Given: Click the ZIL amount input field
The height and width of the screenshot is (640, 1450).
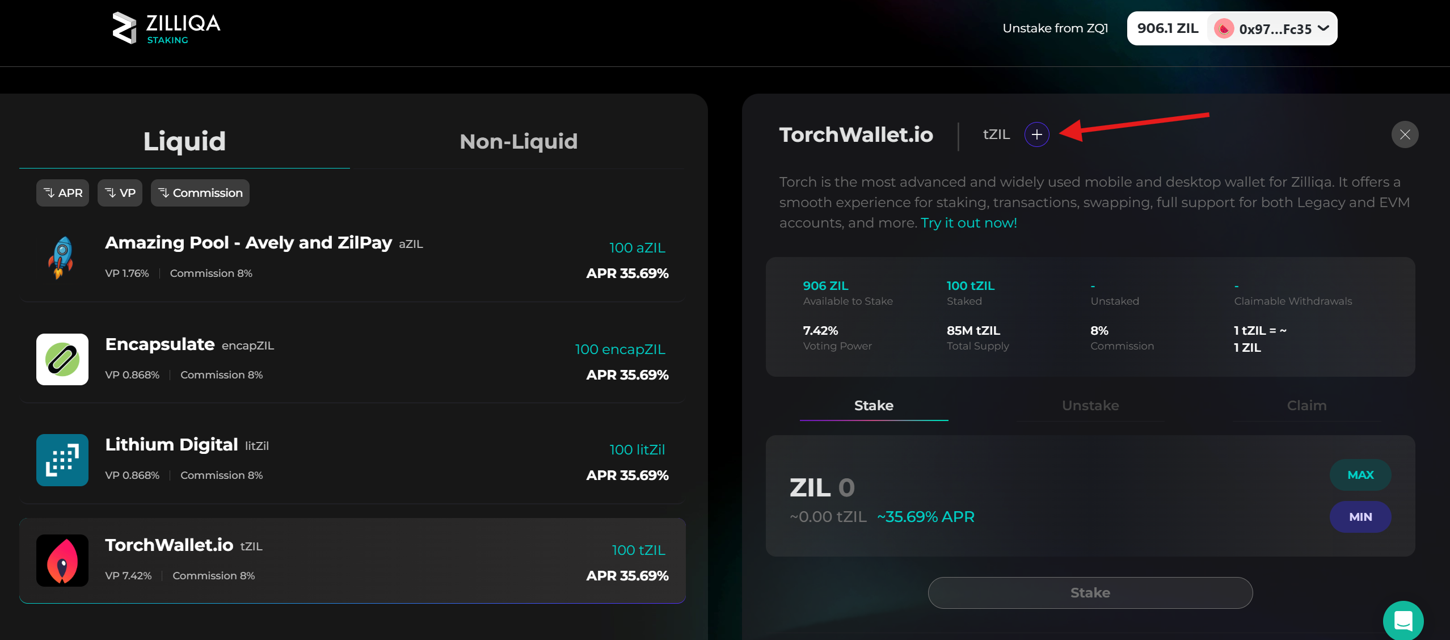Looking at the screenshot, I should [x=847, y=487].
